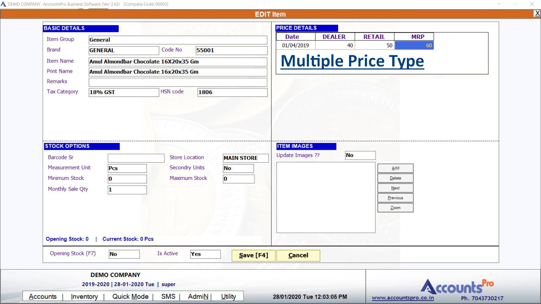Screen dimensions: 541x304
Task: Click the Cancel button
Action: click(298, 255)
